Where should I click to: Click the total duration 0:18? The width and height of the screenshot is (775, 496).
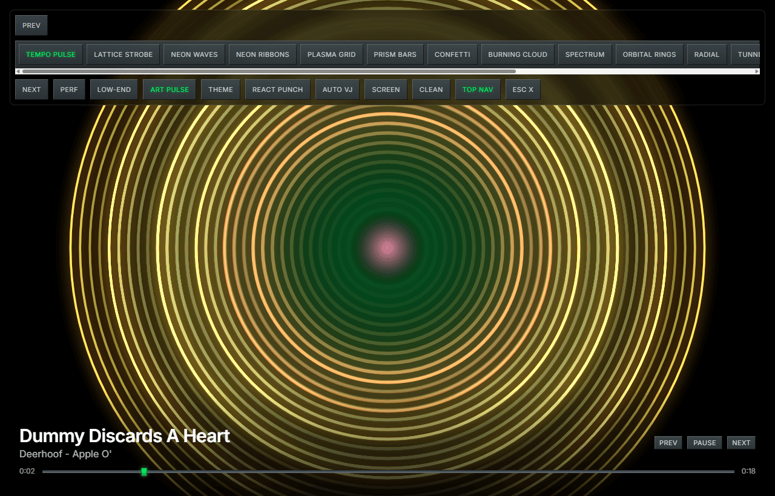pos(748,471)
